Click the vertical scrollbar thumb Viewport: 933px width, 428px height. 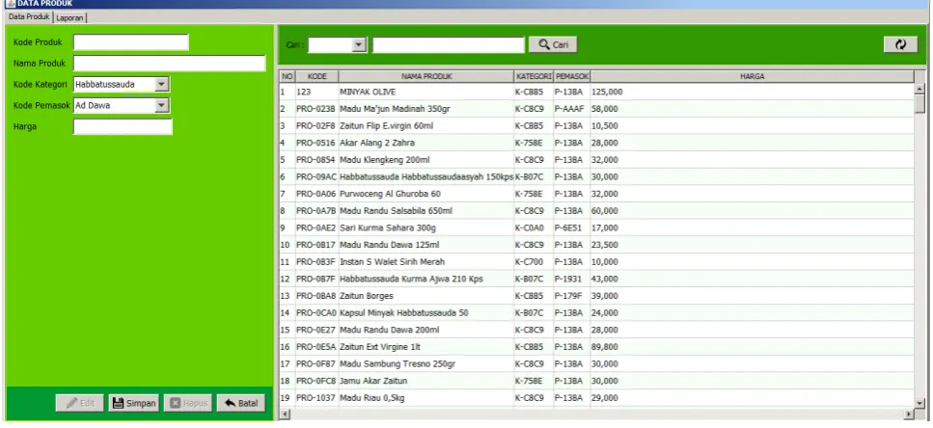[919, 104]
